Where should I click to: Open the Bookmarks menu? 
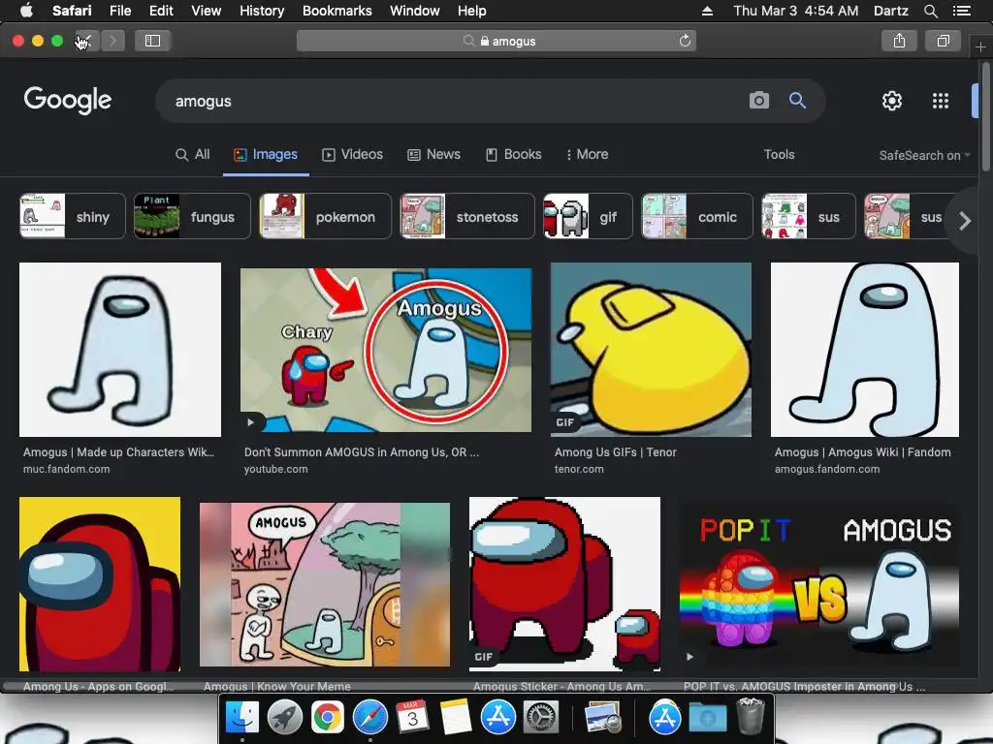coord(336,11)
